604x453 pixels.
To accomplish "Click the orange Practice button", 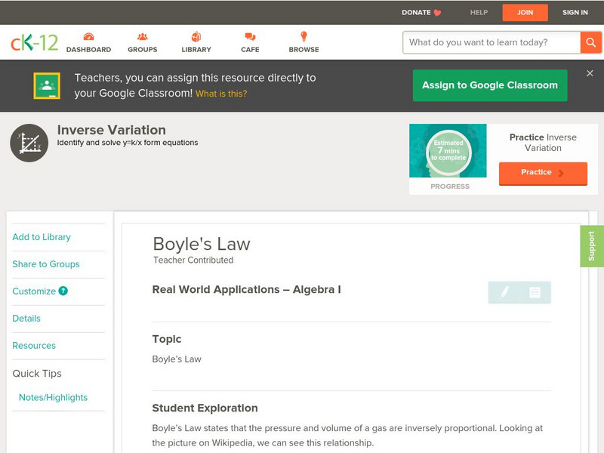I will 542,173.
